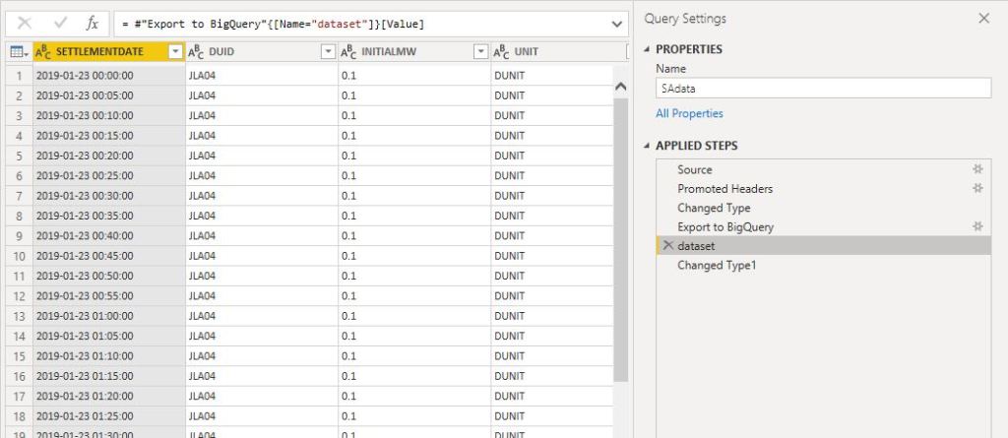Close the Query Settings pane
Screen dimensions: 1008x438
coord(983,18)
